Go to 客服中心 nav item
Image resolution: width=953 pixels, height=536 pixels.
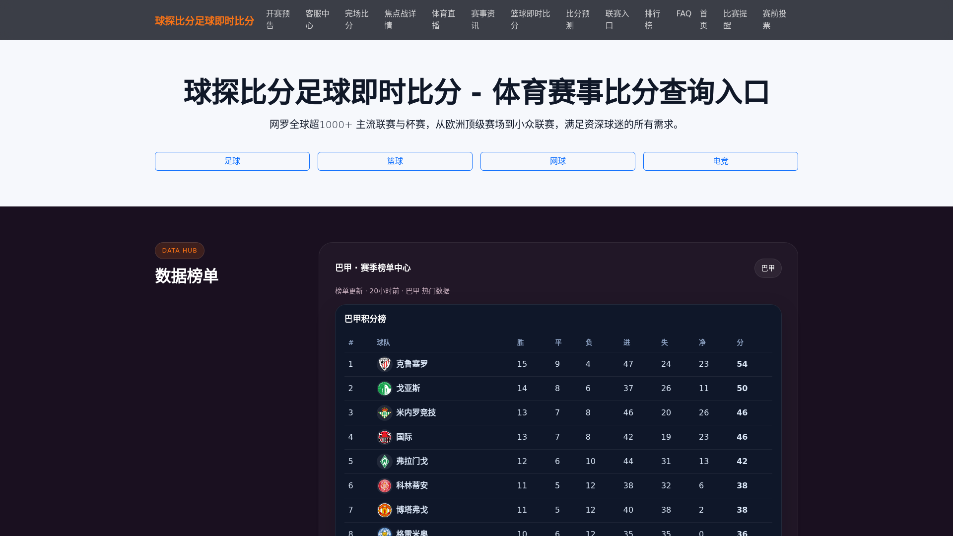click(317, 20)
